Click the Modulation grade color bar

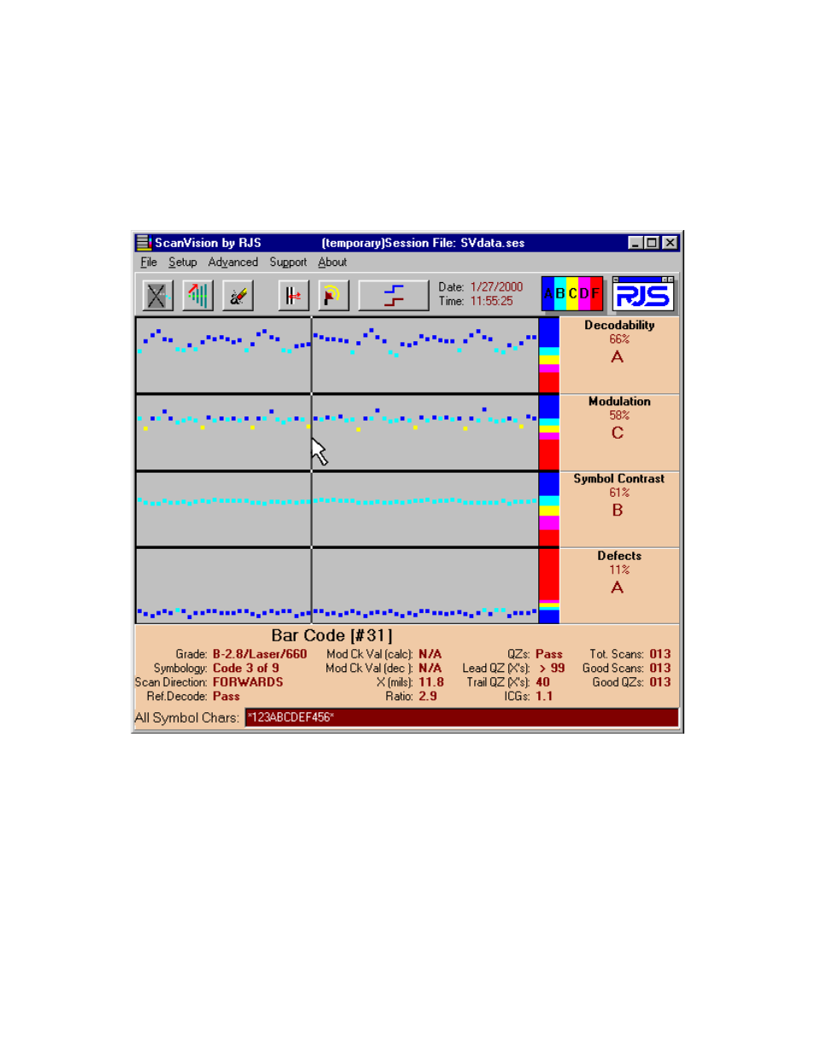coord(549,432)
